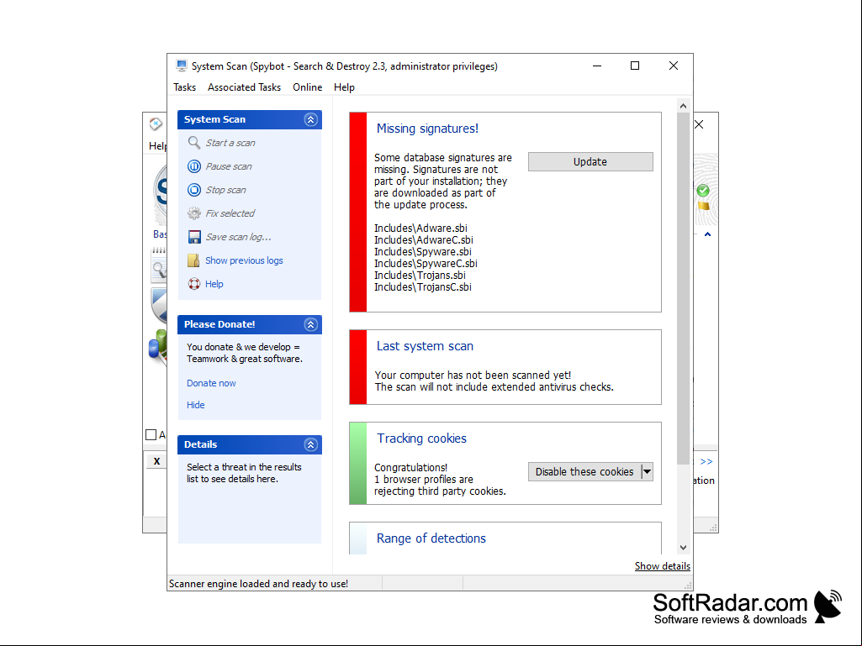Image resolution: width=862 pixels, height=646 pixels.
Task: Click the Fix selected label
Action: click(x=230, y=213)
